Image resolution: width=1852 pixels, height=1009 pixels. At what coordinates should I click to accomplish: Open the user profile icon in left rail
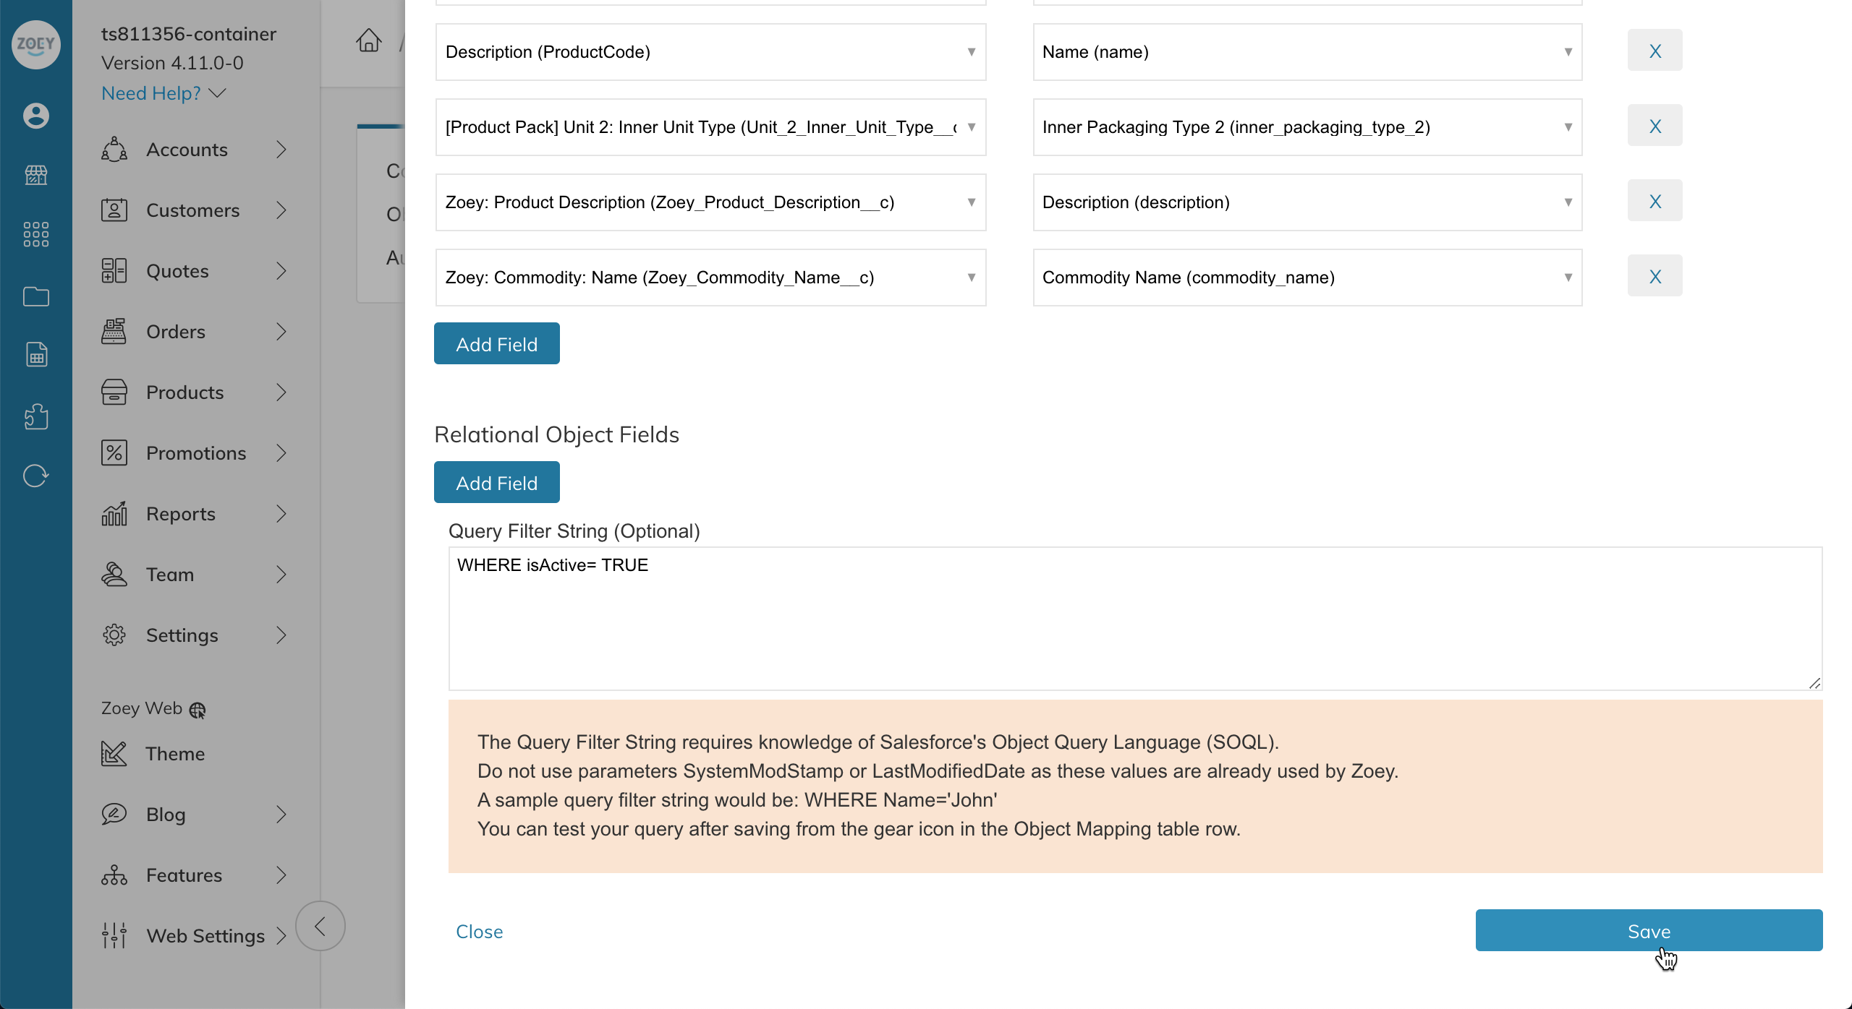tap(35, 116)
